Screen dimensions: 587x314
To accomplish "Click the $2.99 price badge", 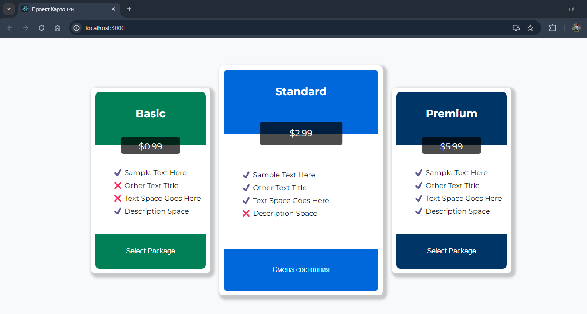I will coord(301,133).
